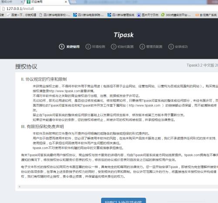Click the 管理员配置 step label
The image size is (218, 203).
click(x=154, y=47)
